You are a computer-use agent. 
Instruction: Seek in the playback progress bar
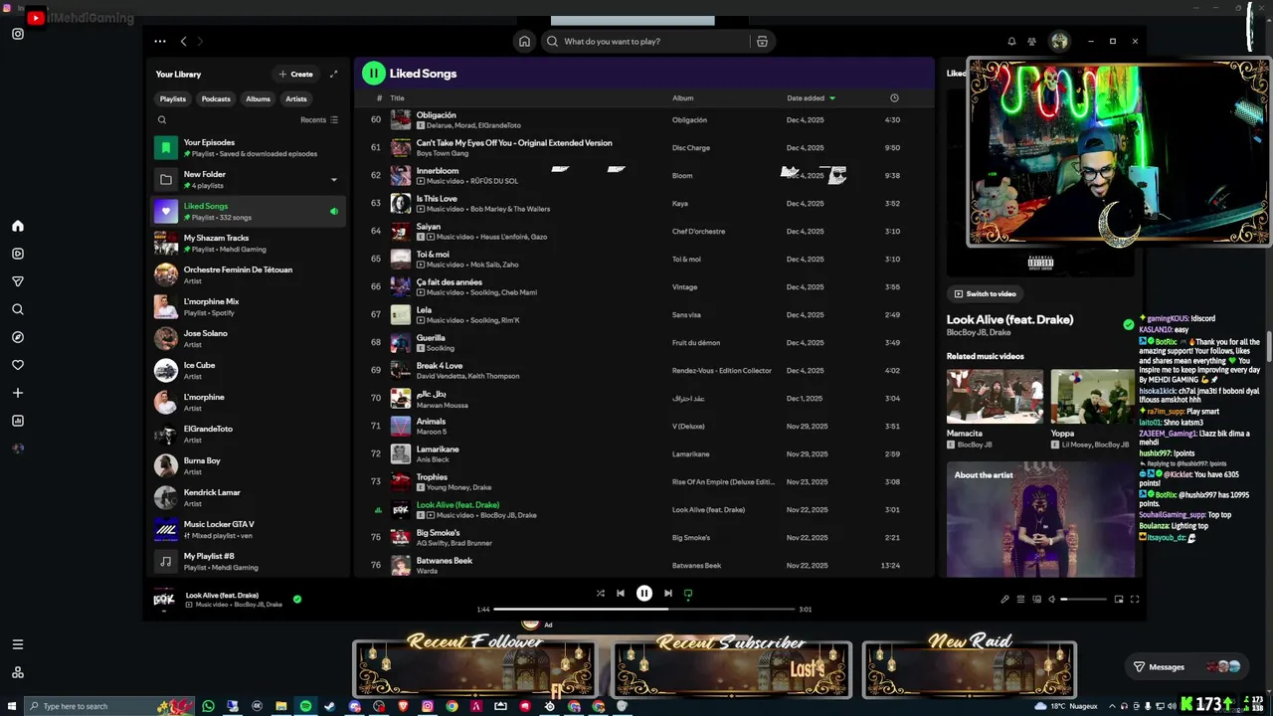[x=644, y=610]
